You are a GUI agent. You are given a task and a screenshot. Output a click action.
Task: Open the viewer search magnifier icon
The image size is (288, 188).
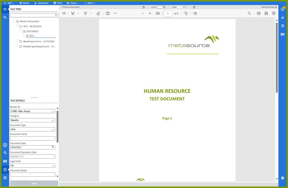[x=249, y=13]
